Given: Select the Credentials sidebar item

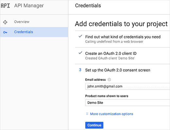Looking at the screenshot, I should coord(34,32).
